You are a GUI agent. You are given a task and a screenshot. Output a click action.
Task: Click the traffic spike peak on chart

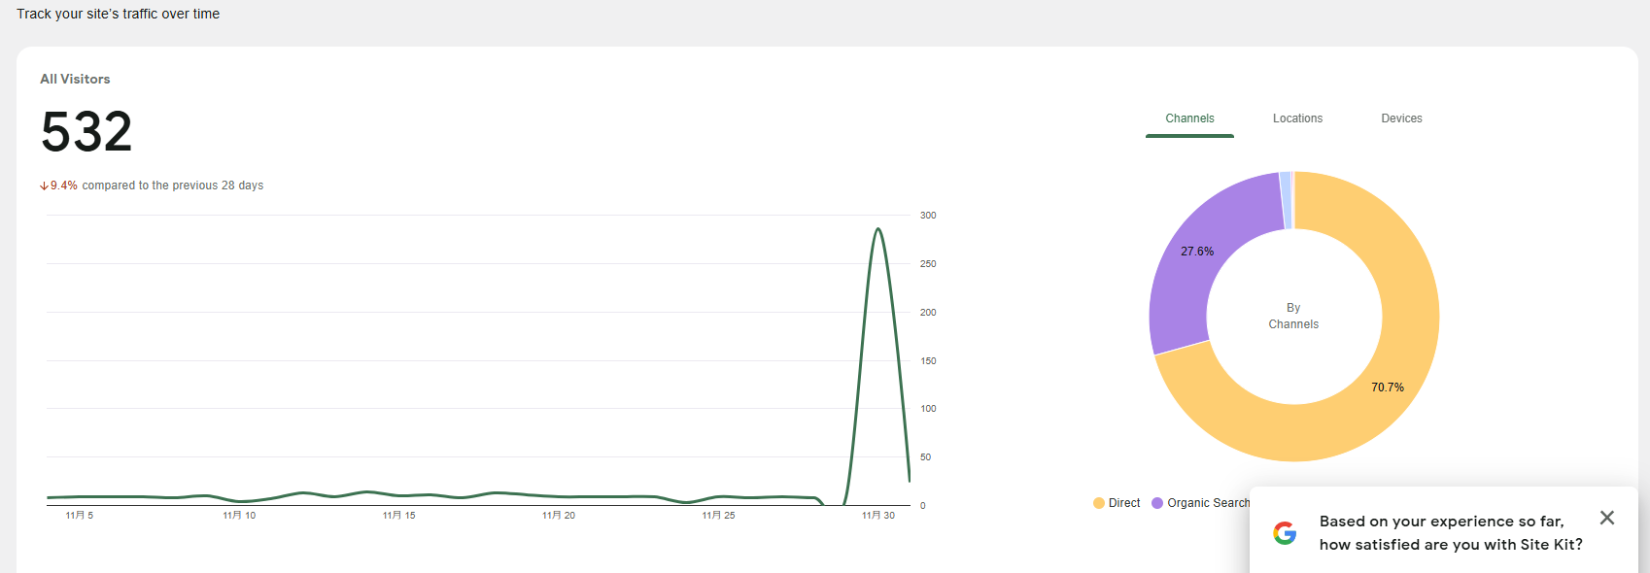878,229
